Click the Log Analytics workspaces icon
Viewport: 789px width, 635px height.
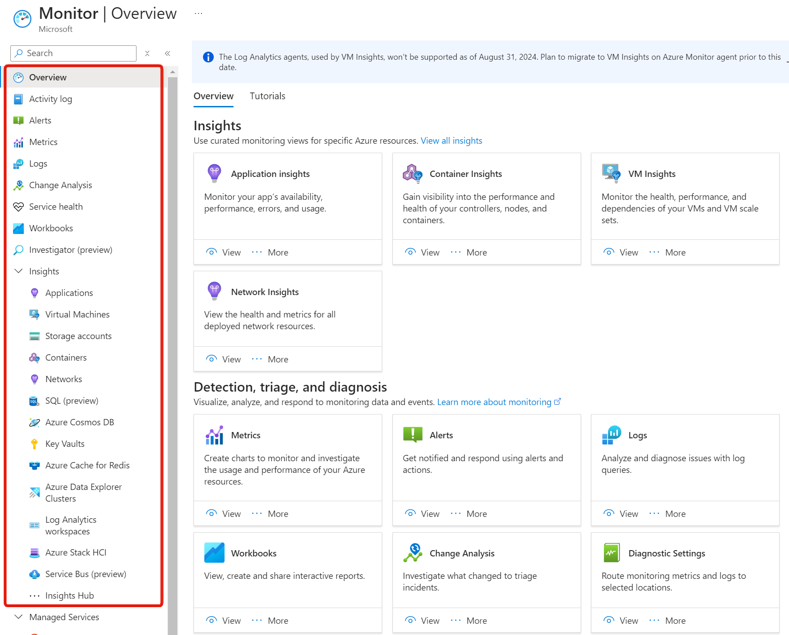(35, 525)
